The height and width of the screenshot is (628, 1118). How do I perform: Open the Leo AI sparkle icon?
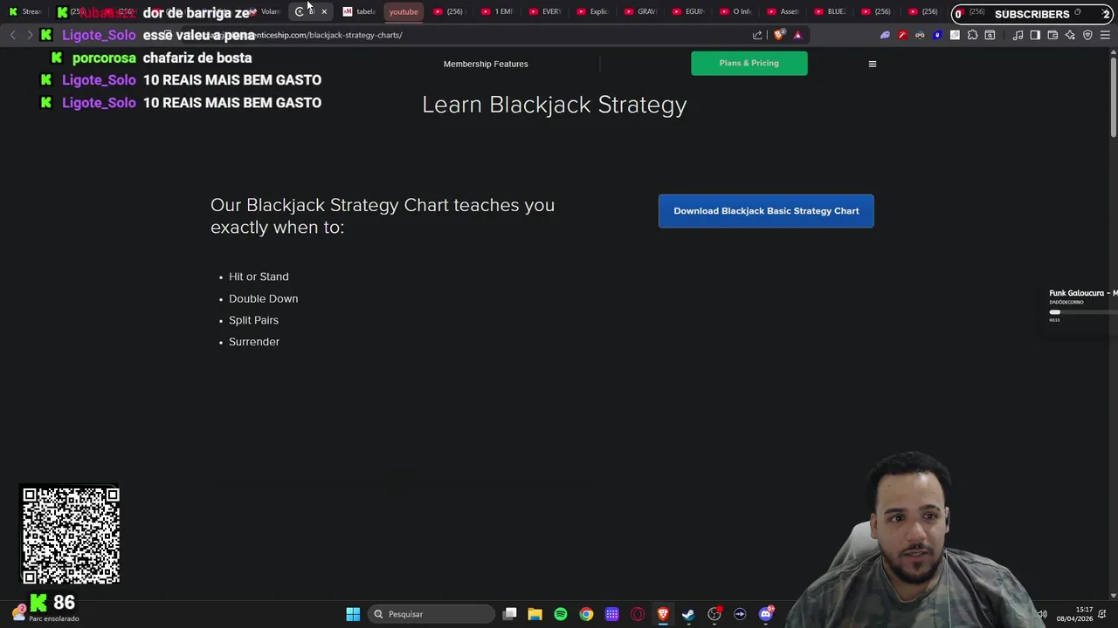(1070, 35)
